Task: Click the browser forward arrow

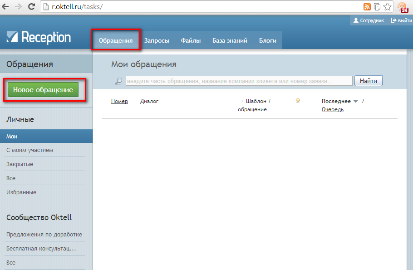Action: pos(18,7)
